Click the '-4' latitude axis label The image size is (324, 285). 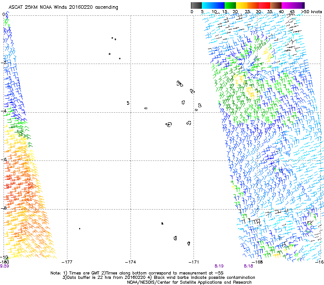click(x=4, y=111)
